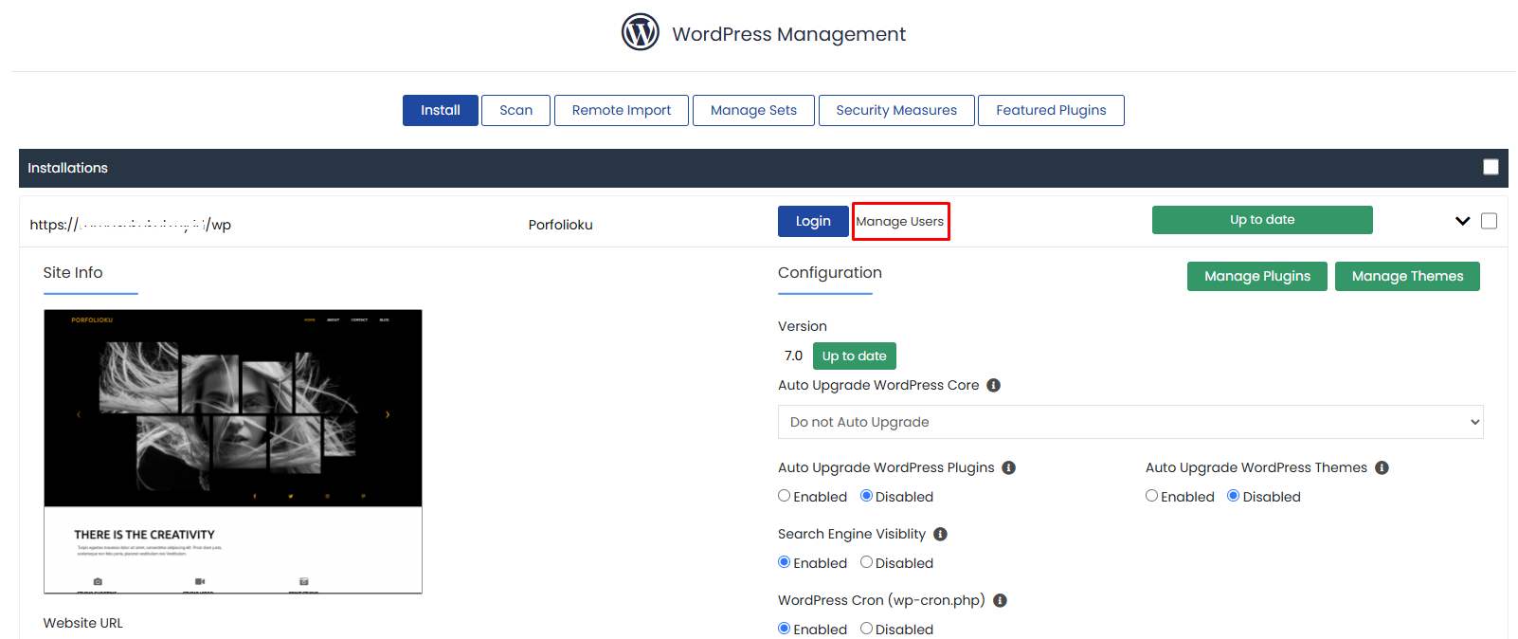
Task: Click the Website URL label
Action: [x=83, y=623]
